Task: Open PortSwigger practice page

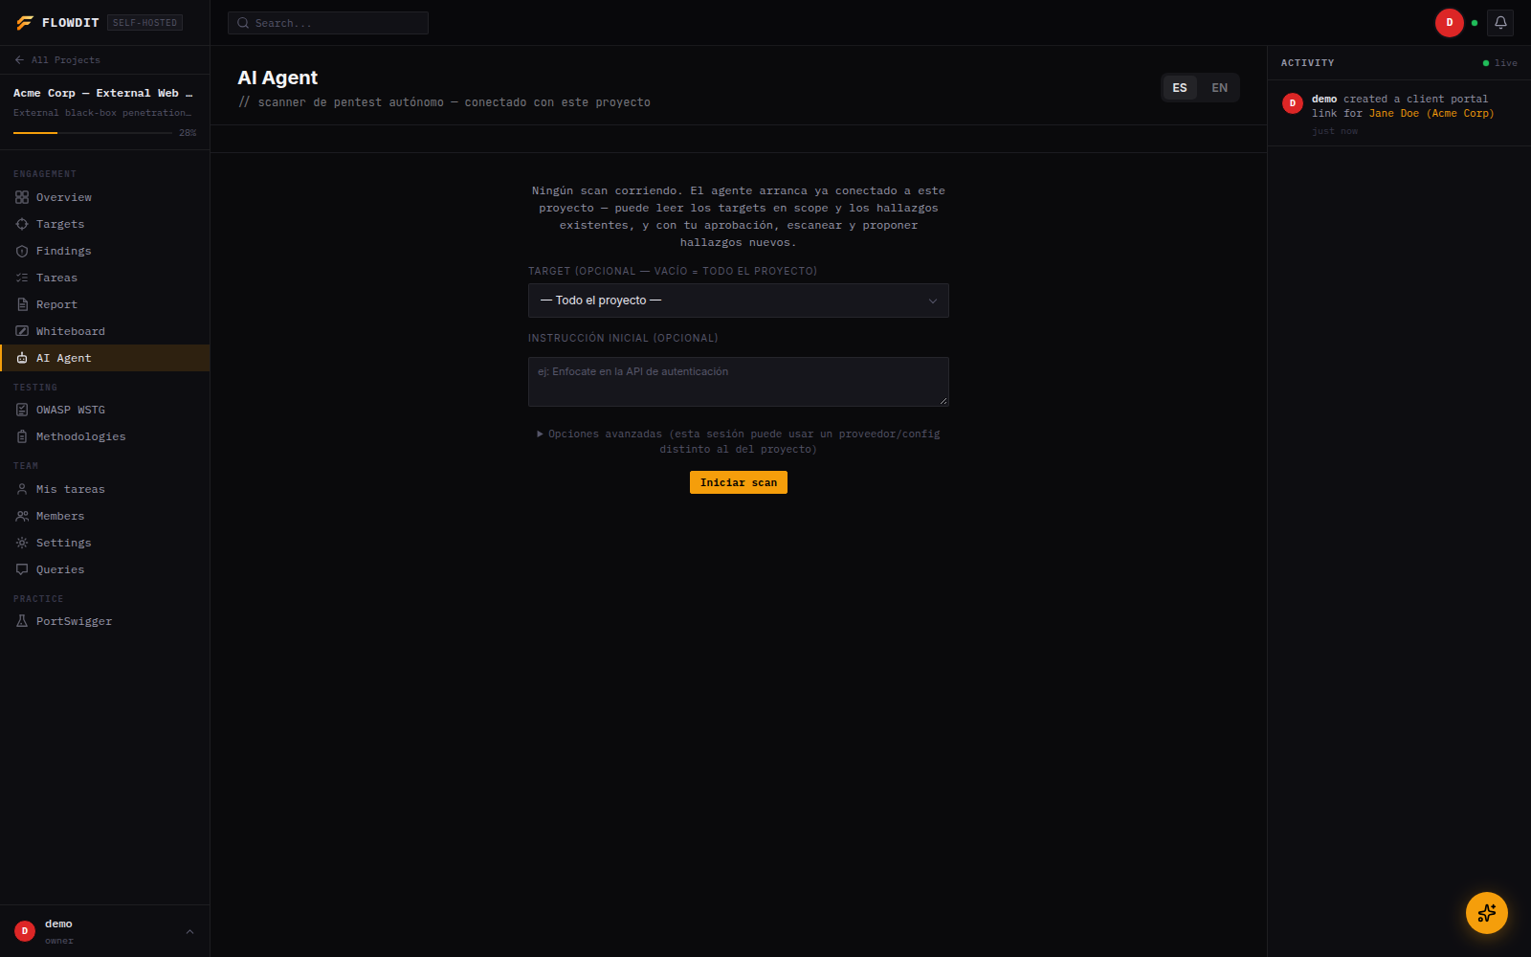Action: tap(104, 621)
